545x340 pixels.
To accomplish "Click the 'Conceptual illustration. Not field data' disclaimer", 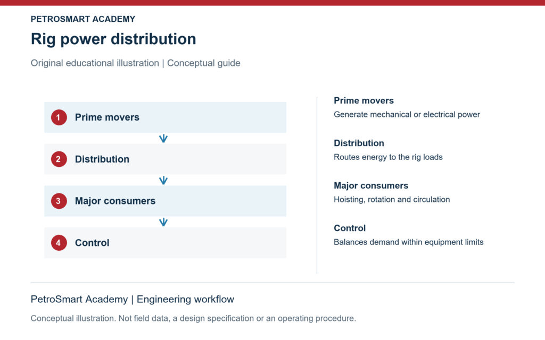I will click(x=193, y=319).
